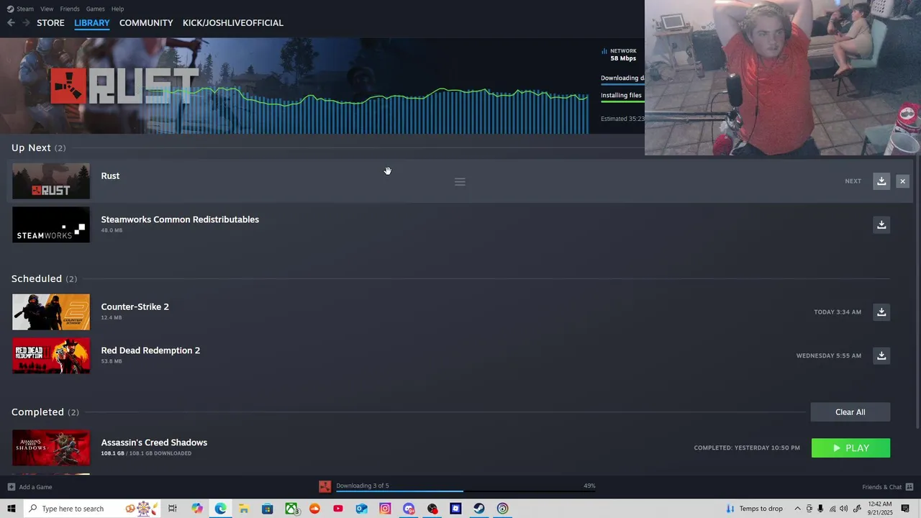Open YouTube from the taskbar

(x=338, y=509)
